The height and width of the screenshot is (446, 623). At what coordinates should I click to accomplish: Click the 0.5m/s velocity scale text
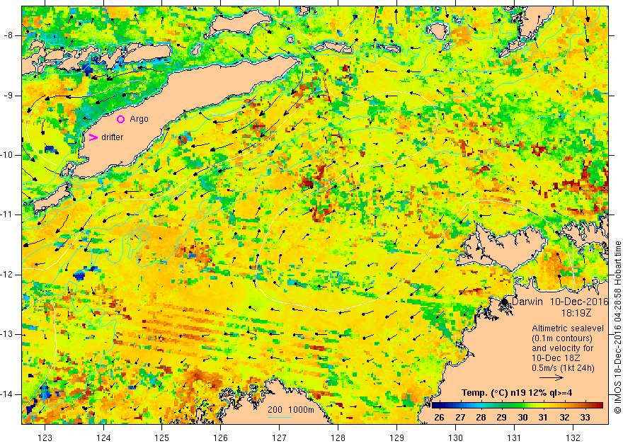click(563, 368)
